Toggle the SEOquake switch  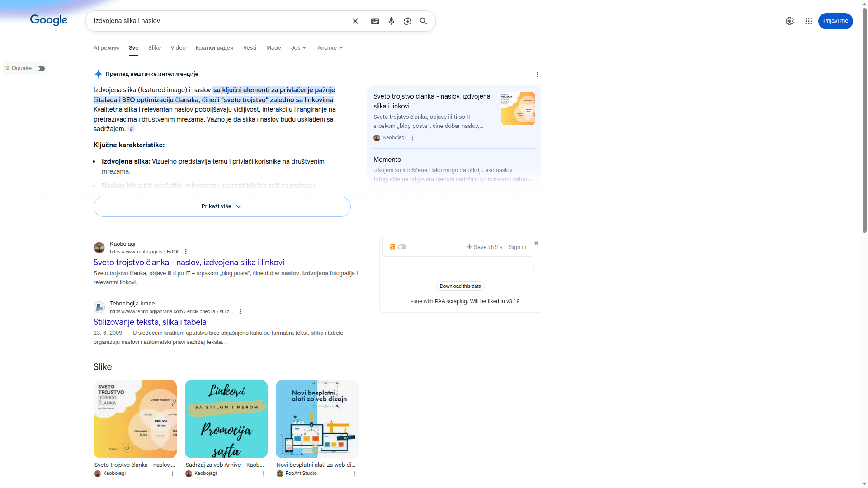tap(40, 69)
